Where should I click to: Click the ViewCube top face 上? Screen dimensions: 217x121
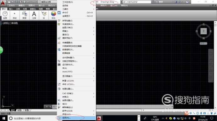pyautogui.click(x=204, y=31)
